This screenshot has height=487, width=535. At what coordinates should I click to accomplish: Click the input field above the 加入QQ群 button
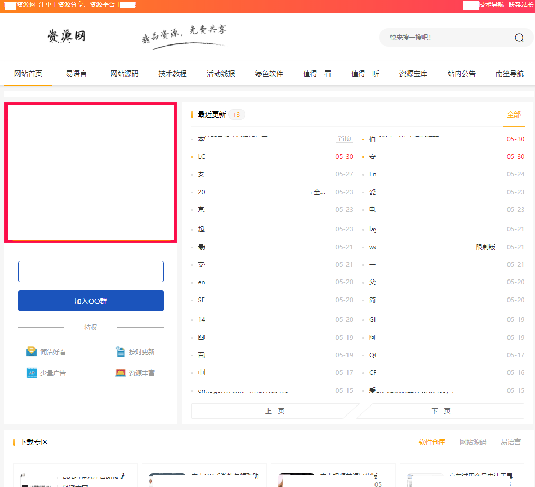click(x=91, y=271)
